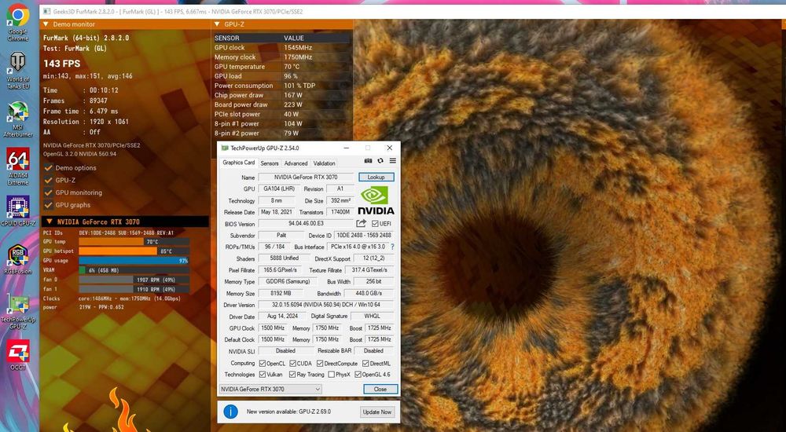The image size is (786, 432).
Task: Open GPU-Z hamburger menu icon
Action: [x=392, y=161]
